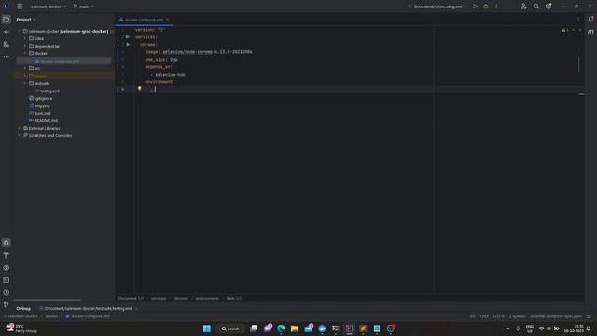Click 'chrome' in YAML breadcrumb
The height and width of the screenshot is (336, 597).
click(x=181, y=299)
